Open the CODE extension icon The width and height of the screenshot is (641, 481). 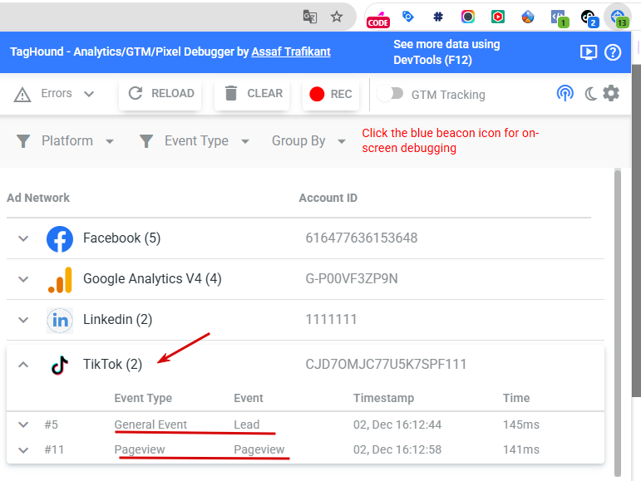click(377, 18)
